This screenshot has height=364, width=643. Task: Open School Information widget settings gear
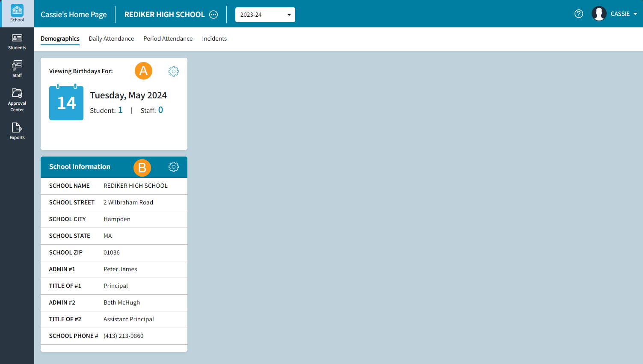click(x=174, y=167)
